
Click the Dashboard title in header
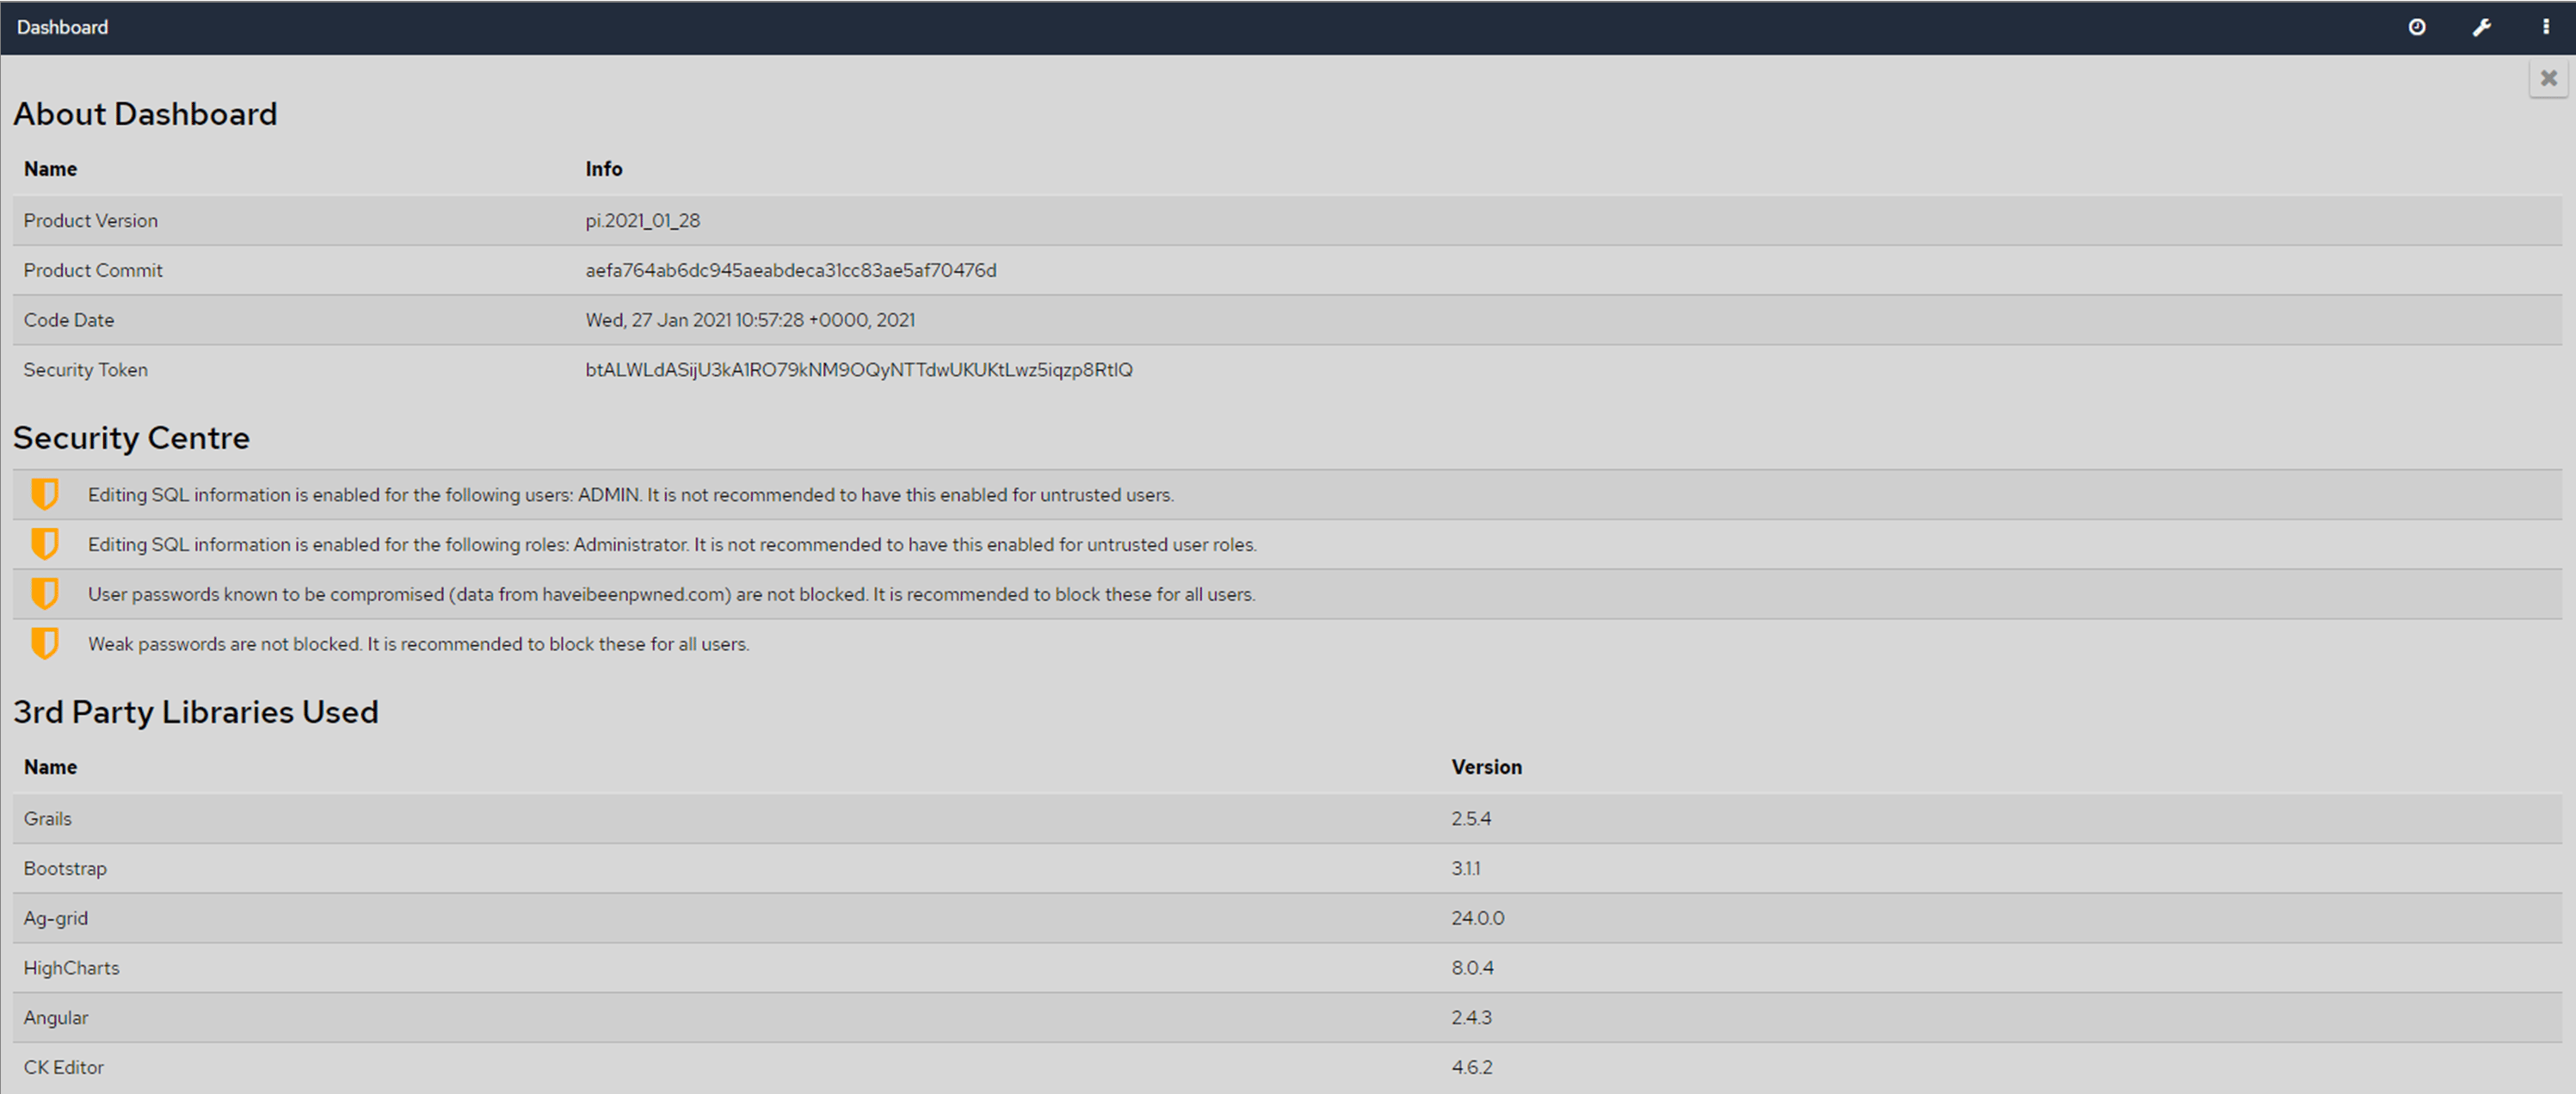(62, 27)
